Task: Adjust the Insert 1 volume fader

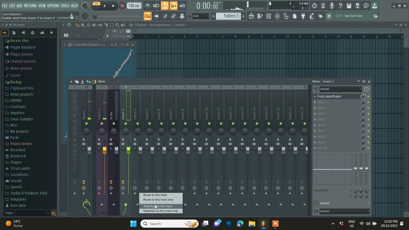Action: pyautogui.click(x=104, y=150)
